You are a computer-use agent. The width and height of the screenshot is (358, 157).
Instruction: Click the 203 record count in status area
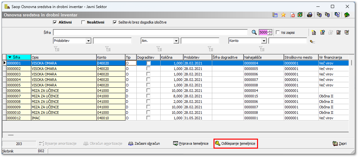(19, 144)
